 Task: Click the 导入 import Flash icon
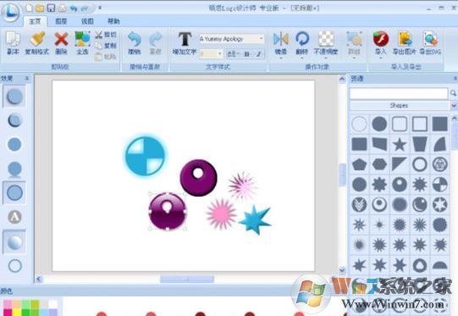click(x=381, y=39)
